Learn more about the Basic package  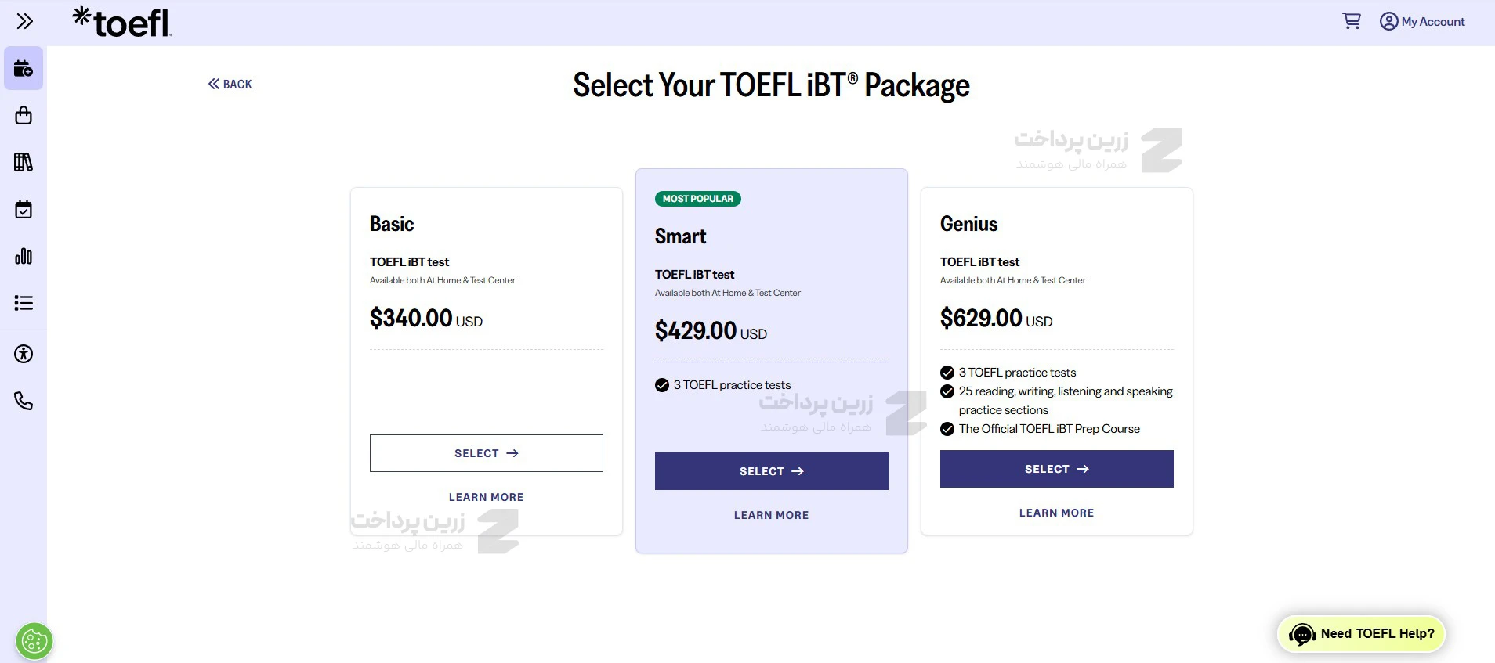[486, 497]
